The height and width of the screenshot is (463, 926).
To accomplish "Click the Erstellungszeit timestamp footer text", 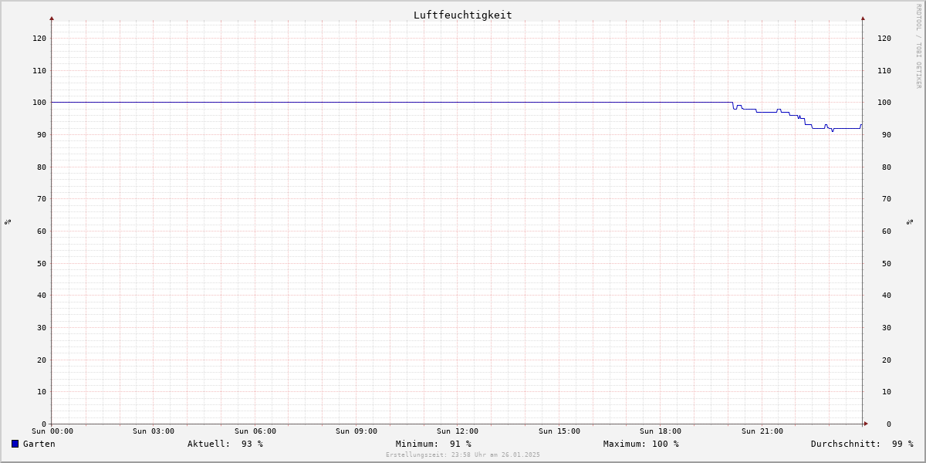I will (x=463, y=455).
